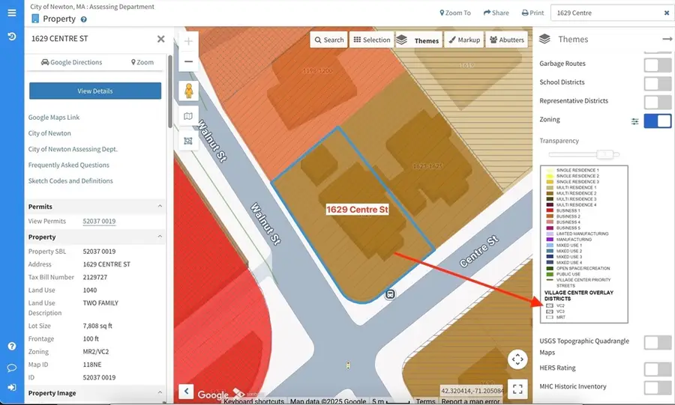
Task: Open the Zoning layer settings sliders icon
Action: point(634,121)
